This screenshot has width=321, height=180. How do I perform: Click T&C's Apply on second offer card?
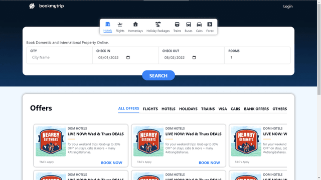tap(144, 162)
